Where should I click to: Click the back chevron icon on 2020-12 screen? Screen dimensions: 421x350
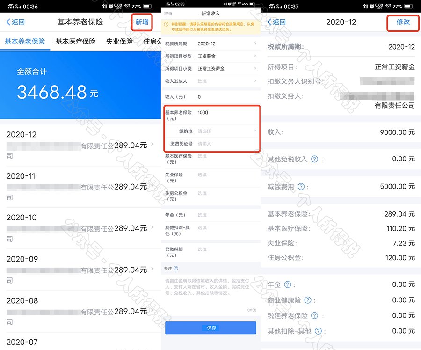click(x=269, y=22)
